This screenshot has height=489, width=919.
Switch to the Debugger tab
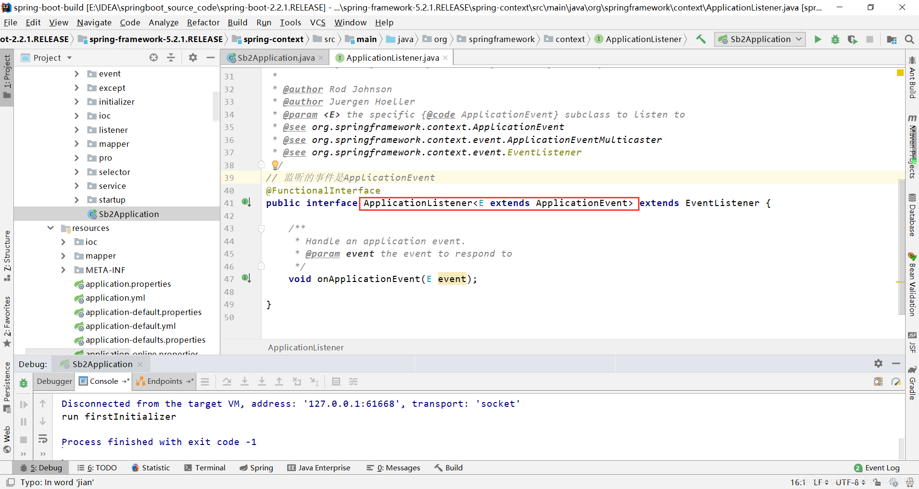(54, 381)
